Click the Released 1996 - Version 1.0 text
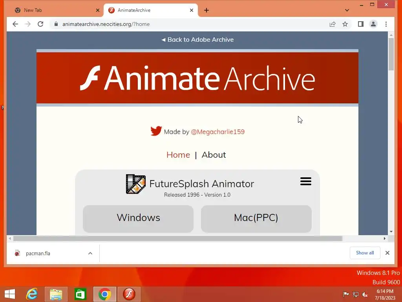Screen dimensions: 402x302 (x=197, y=195)
